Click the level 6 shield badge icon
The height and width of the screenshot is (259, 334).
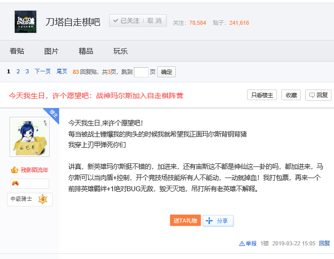click(x=43, y=199)
